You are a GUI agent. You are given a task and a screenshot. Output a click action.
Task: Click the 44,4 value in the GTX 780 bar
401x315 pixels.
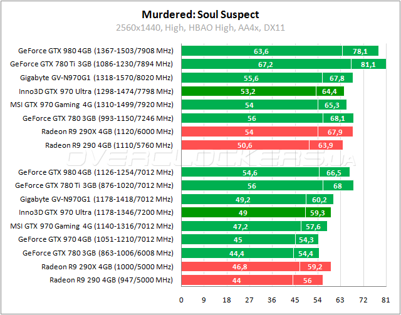tap(237, 254)
